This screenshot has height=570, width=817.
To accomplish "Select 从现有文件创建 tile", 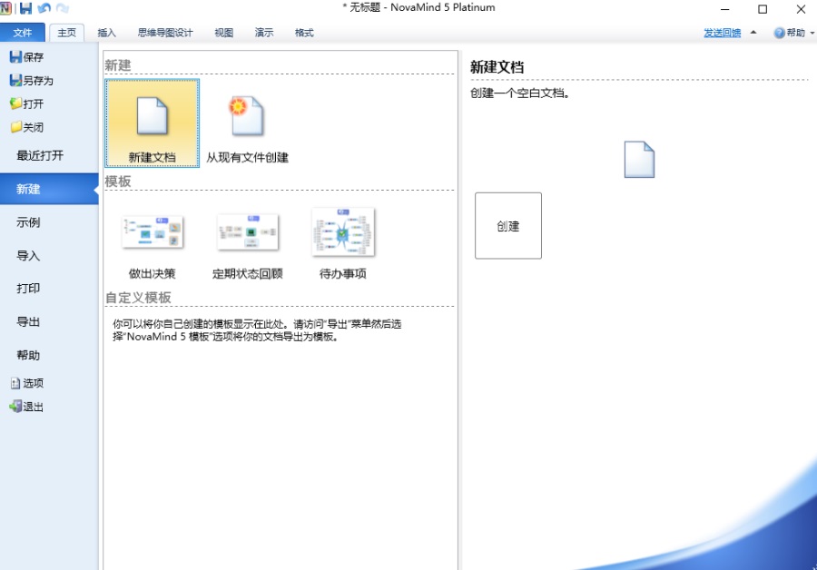I will click(x=248, y=123).
